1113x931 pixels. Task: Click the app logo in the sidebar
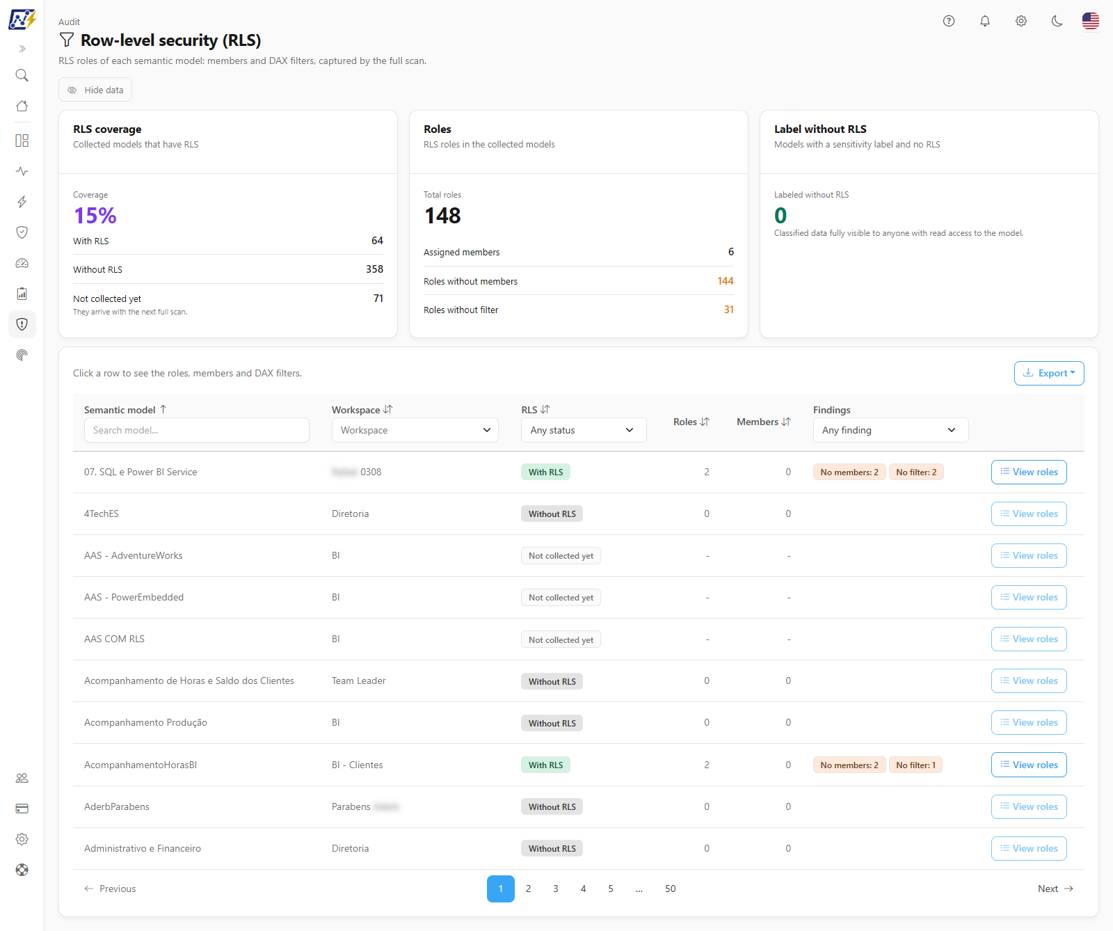coord(22,19)
